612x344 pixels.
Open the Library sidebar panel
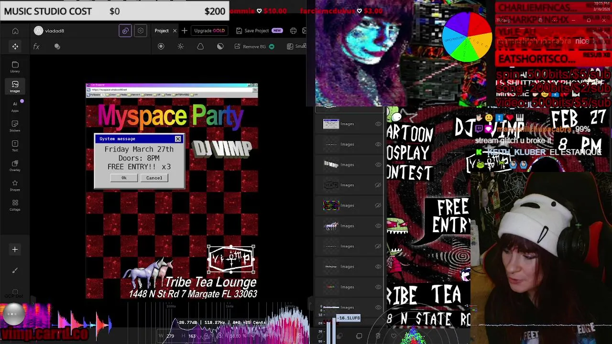[x=15, y=67]
